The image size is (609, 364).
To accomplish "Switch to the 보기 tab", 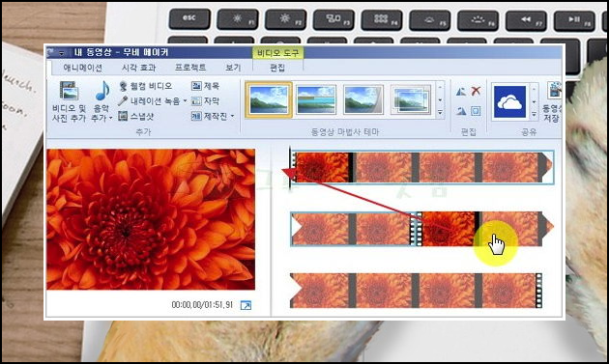I will pos(233,68).
